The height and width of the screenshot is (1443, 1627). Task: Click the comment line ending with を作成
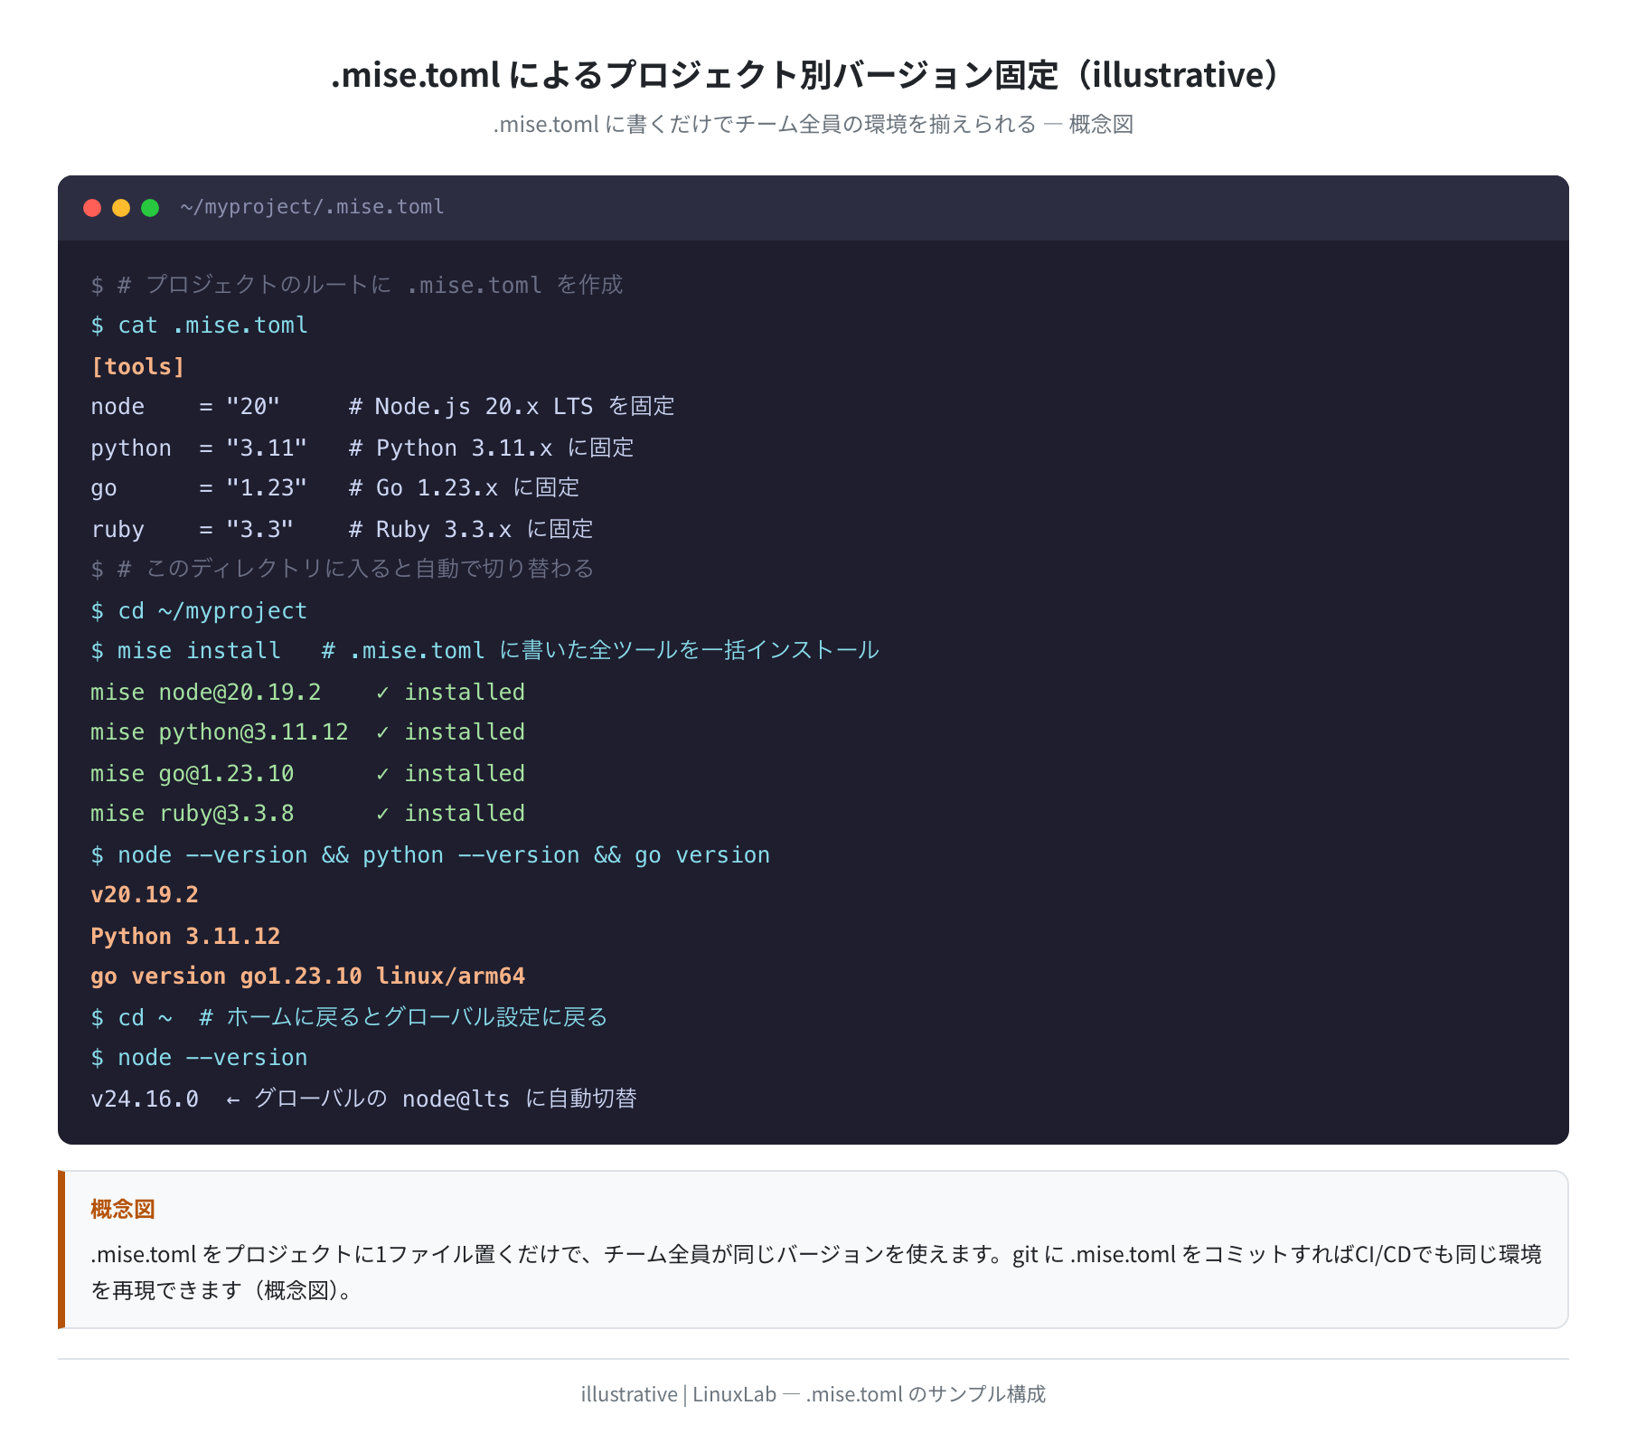click(x=357, y=285)
